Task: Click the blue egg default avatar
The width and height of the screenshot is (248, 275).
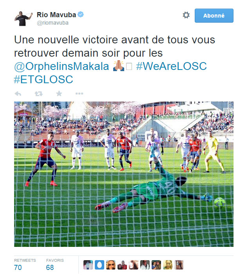Action: (100, 265)
